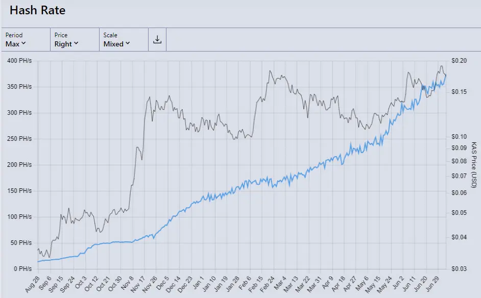Click the Feb 15 date label
This screenshot has height=298, width=481.
pos(256,284)
